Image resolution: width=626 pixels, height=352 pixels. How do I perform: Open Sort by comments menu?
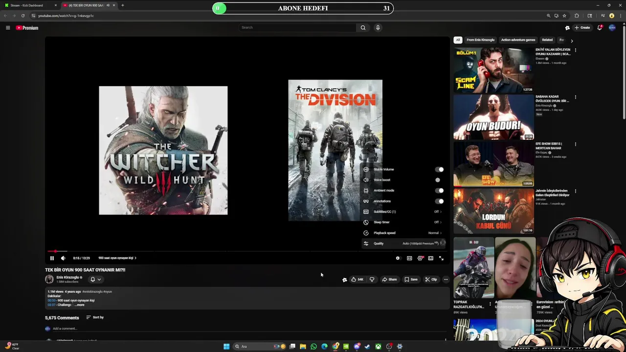(x=95, y=318)
